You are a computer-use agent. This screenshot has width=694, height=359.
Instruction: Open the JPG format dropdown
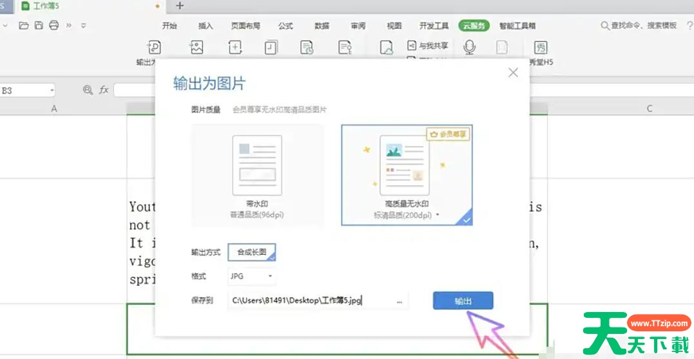click(252, 276)
